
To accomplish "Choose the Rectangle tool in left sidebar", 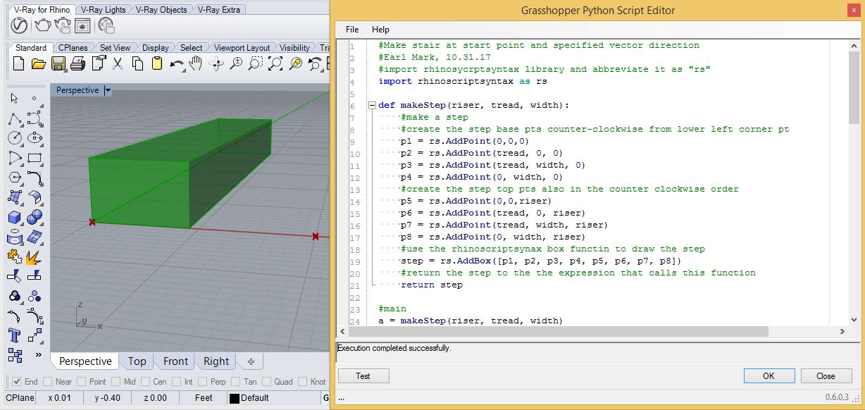I will coord(35,158).
